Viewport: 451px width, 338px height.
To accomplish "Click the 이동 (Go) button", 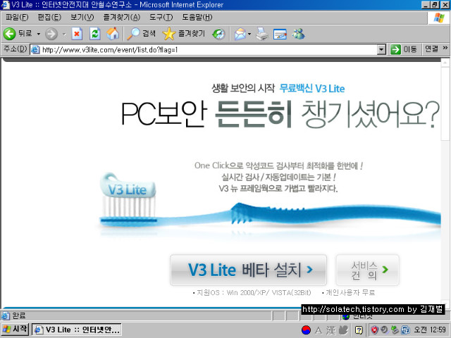I will (x=404, y=49).
